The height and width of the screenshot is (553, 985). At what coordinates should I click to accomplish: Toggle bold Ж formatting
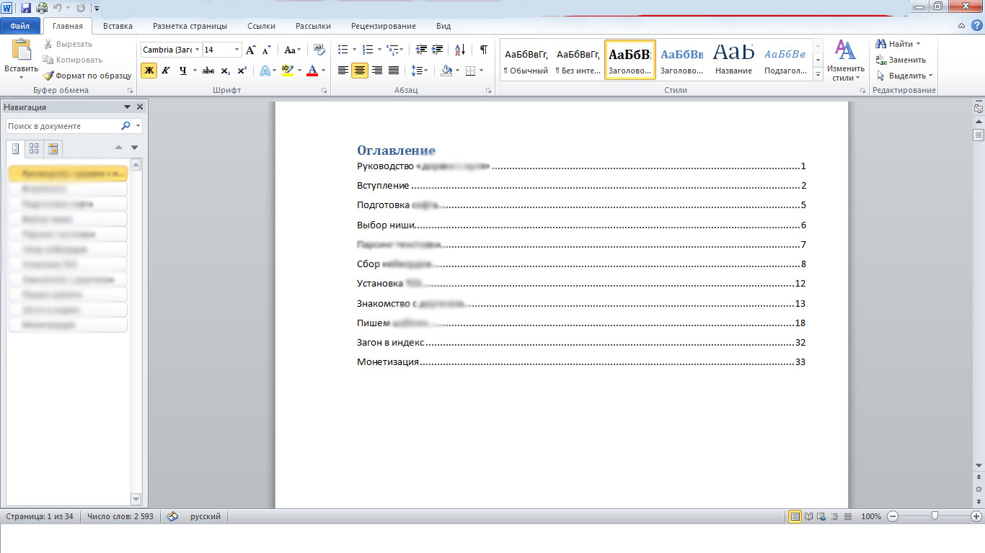149,71
